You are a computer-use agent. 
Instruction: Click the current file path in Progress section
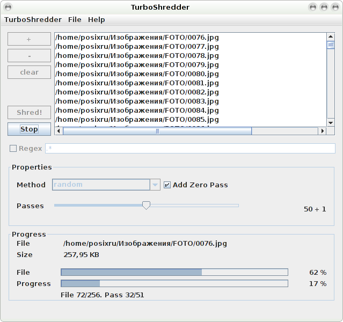[x=145, y=244]
